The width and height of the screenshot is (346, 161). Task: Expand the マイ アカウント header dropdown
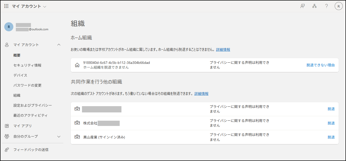(x=45, y=7)
